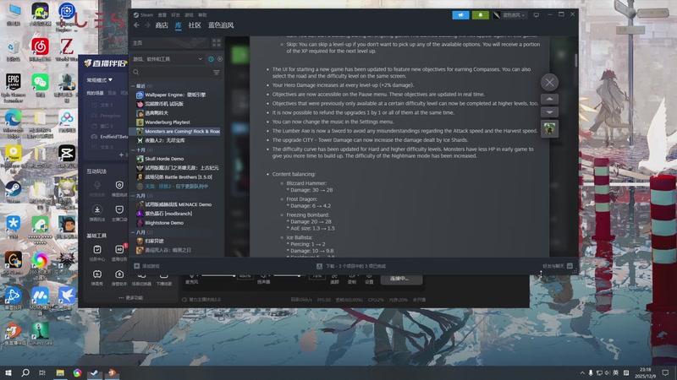Select Wallpaper Engine in library list
Viewport: 677px width, 380px height.
177,95
